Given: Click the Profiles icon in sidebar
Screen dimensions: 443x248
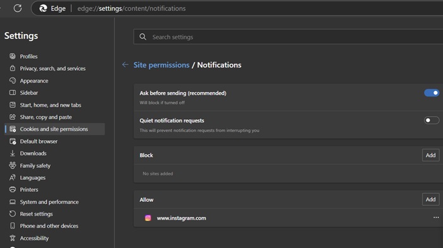Looking at the screenshot, I should tap(13, 56).
